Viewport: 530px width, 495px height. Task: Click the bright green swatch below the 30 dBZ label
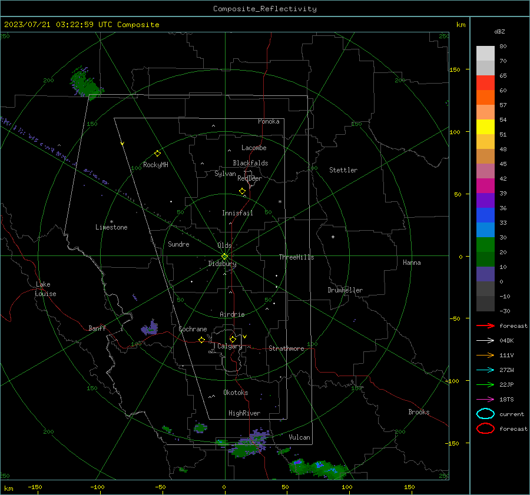(485, 245)
